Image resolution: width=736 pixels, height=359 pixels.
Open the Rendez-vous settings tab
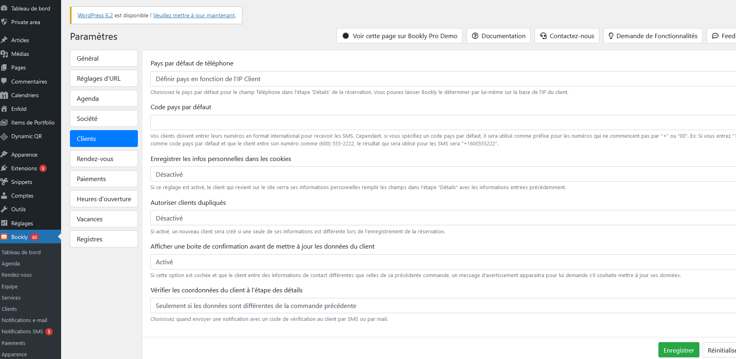pyautogui.click(x=104, y=159)
